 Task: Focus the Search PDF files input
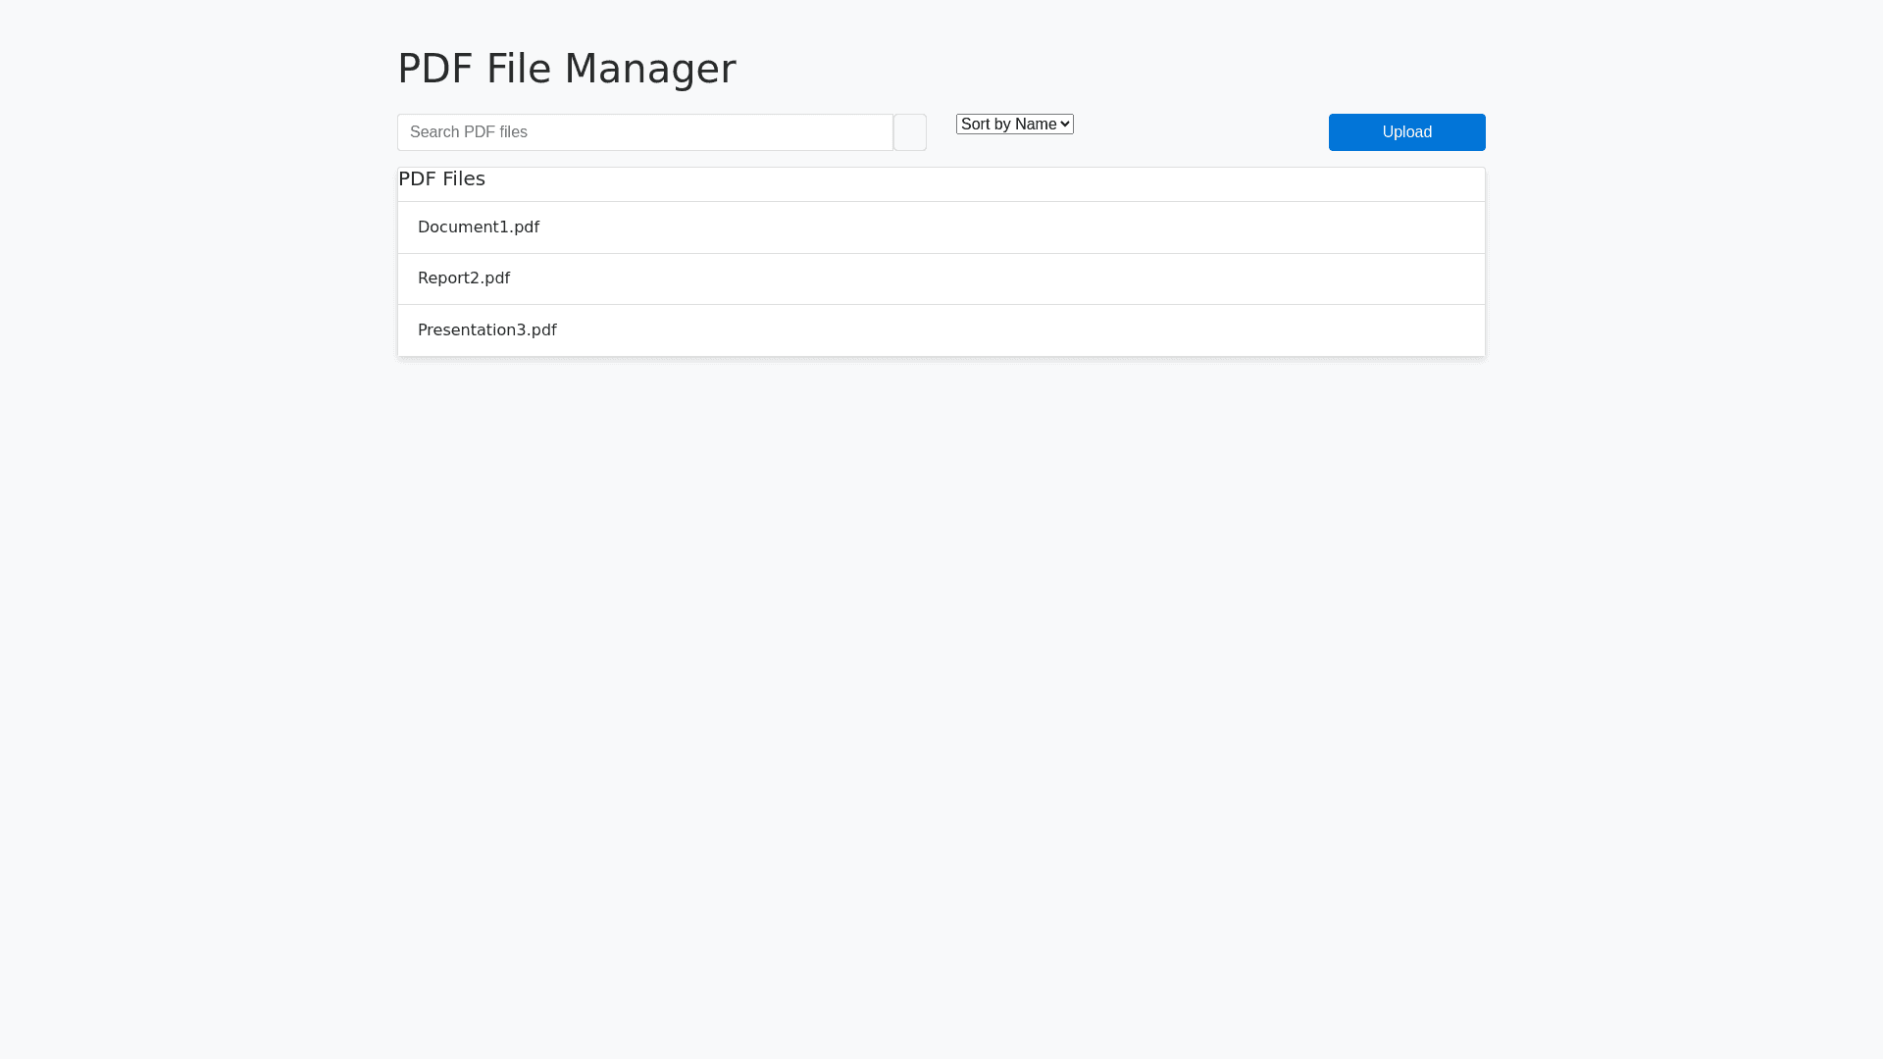coord(644,132)
